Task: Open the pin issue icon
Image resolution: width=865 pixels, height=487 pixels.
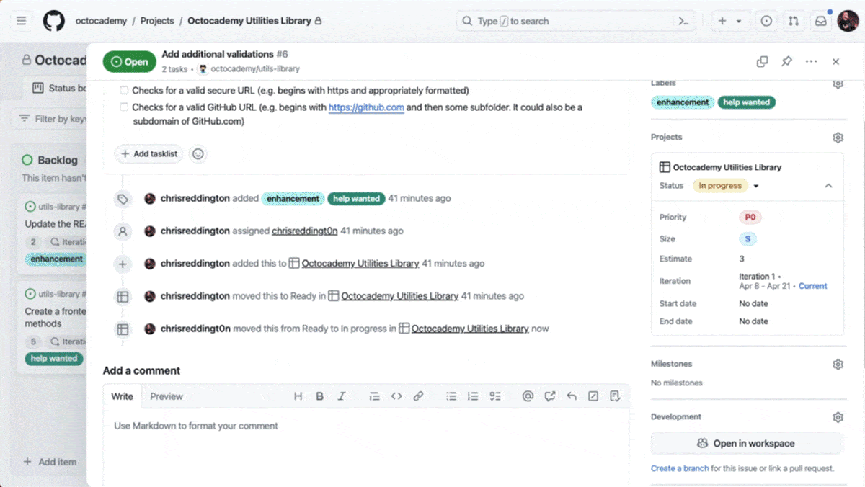Action: tap(786, 62)
